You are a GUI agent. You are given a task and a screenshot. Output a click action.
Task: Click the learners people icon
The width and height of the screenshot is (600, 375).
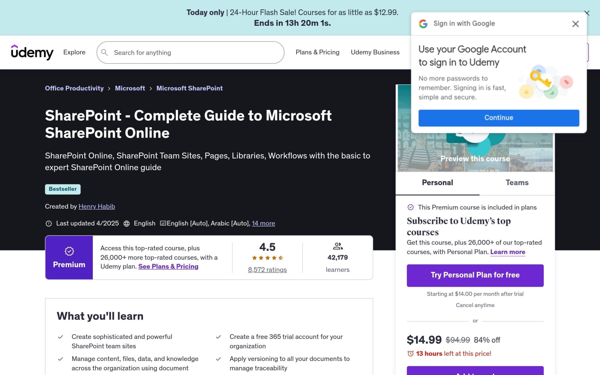338,246
